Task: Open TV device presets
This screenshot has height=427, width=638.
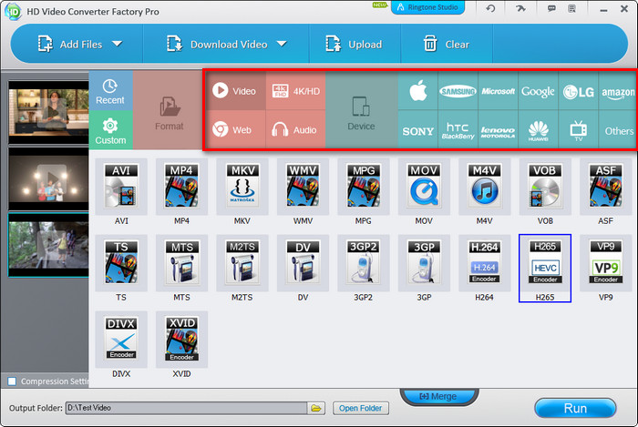Action: (x=578, y=129)
